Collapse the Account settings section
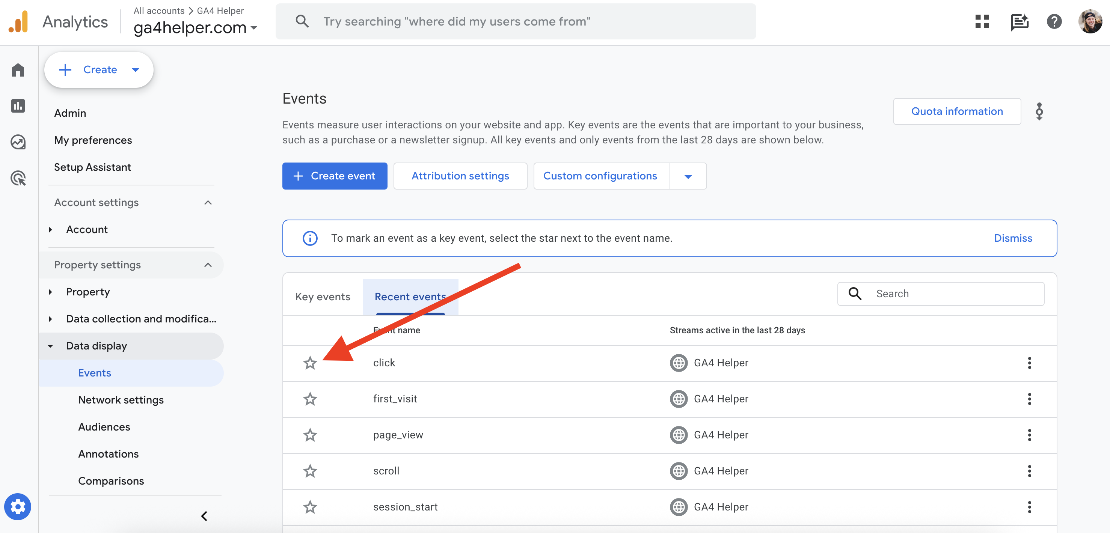This screenshot has height=533, width=1110. pyautogui.click(x=208, y=203)
